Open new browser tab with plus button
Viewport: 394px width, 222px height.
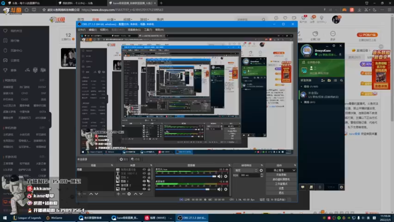click(161, 3)
